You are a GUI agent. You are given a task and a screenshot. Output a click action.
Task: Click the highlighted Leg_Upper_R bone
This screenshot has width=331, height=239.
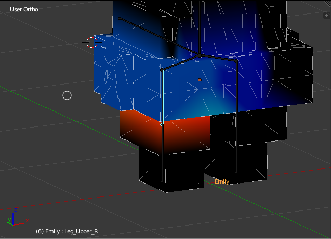coord(162,97)
